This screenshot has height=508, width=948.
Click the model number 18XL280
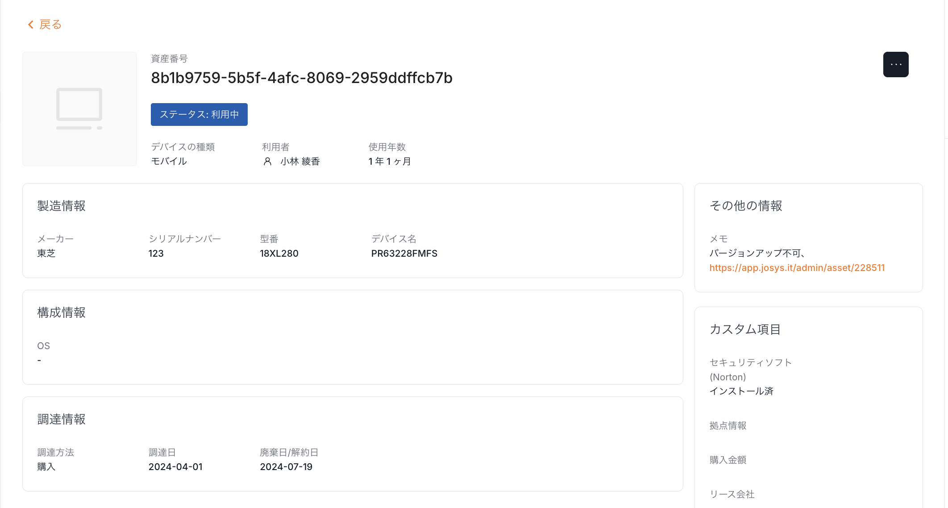(279, 254)
